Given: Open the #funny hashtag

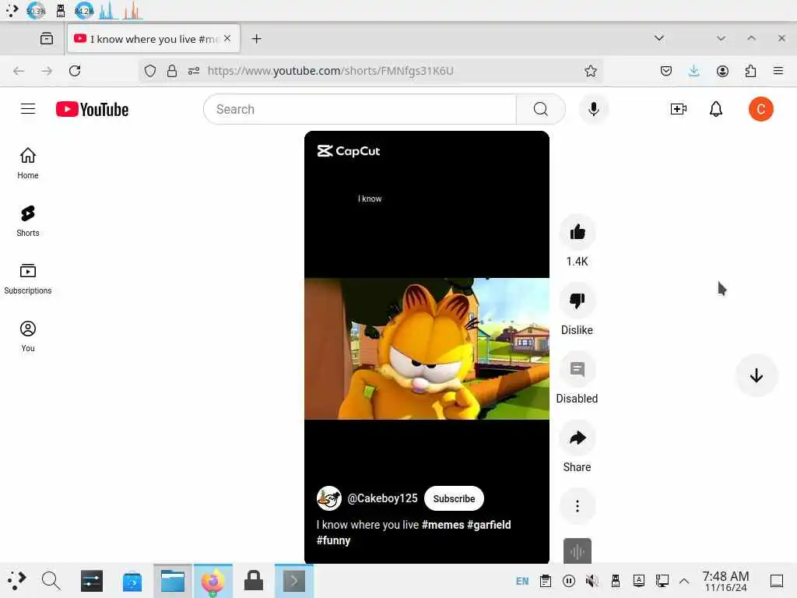Looking at the screenshot, I should pyautogui.click(x=333, y=540).
